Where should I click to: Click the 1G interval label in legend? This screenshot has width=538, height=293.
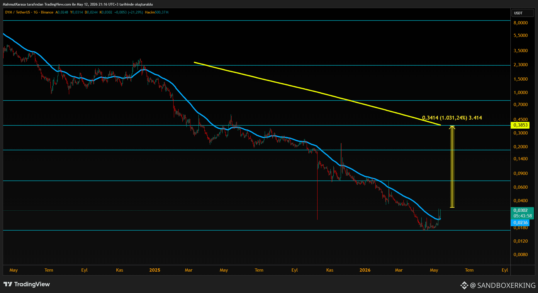pyautogui.click(x=35, y=12)
